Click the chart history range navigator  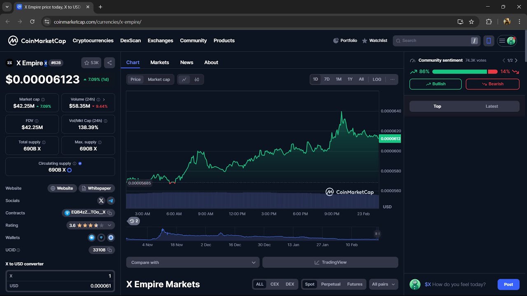[x=252, y=234]
